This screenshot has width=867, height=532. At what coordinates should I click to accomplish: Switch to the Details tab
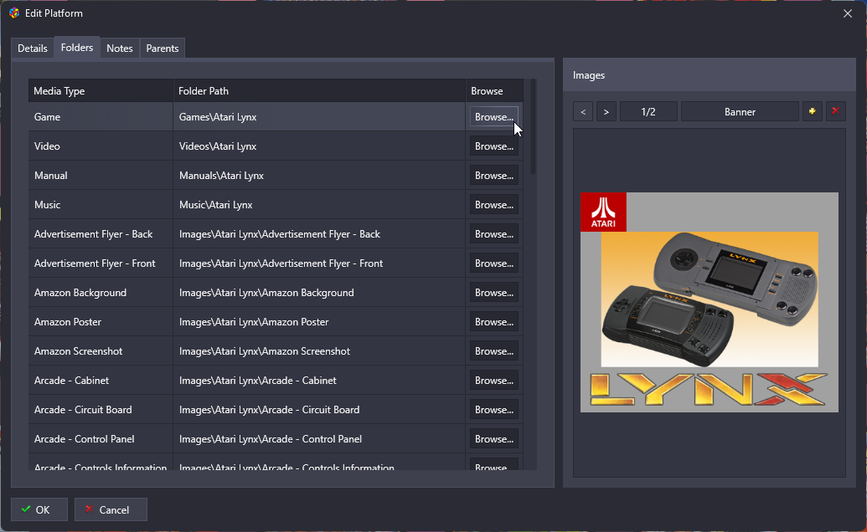pos(33,48)
